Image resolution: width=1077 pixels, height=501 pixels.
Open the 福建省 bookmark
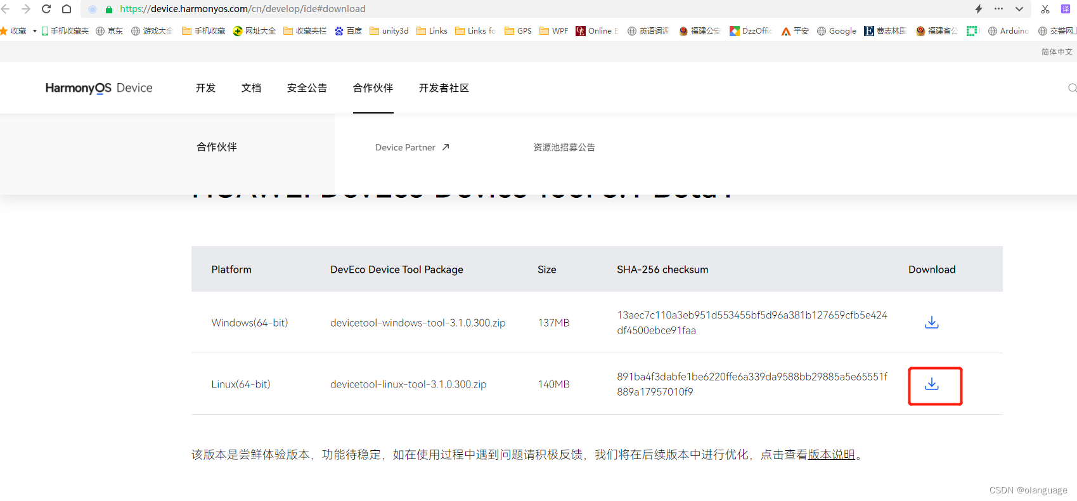(937, 30)
